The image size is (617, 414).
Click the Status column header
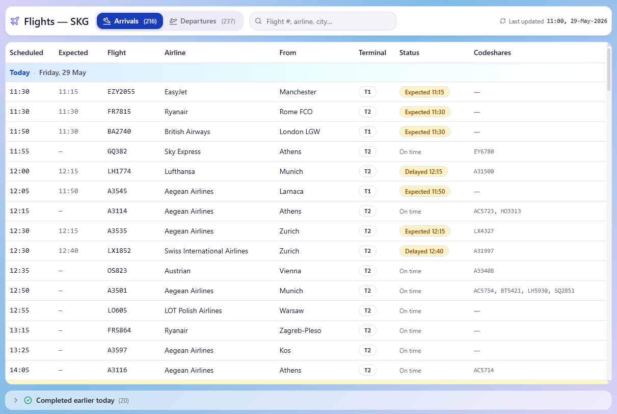pyautogui.click(x=409, y=53)
